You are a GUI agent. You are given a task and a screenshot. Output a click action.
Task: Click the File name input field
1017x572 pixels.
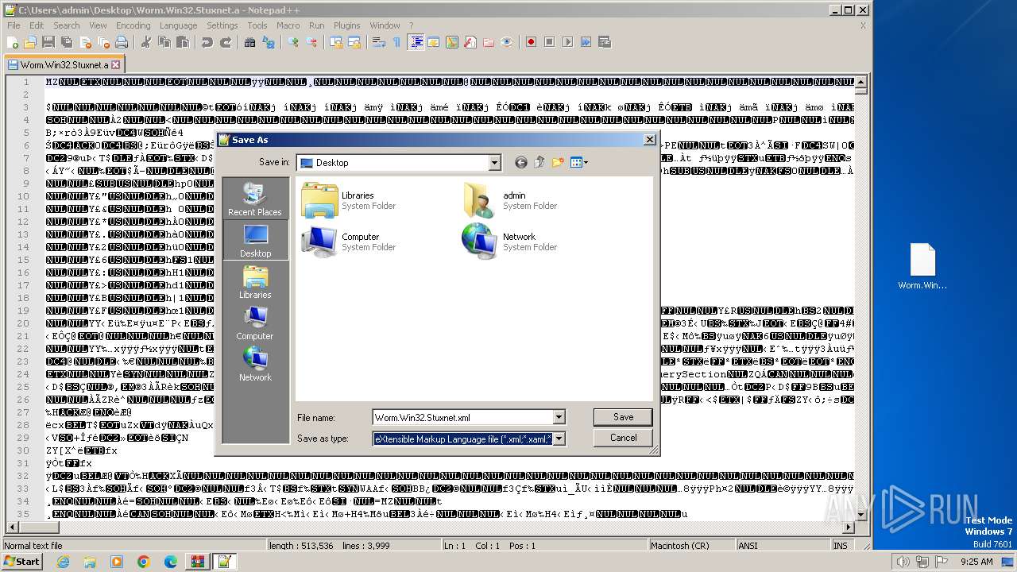click(x=462, y=417)
